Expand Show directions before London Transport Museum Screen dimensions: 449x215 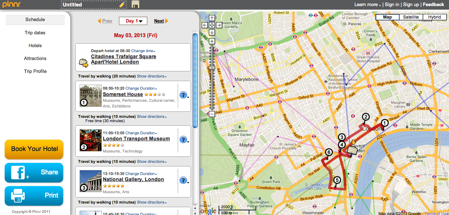coord(152,116)
